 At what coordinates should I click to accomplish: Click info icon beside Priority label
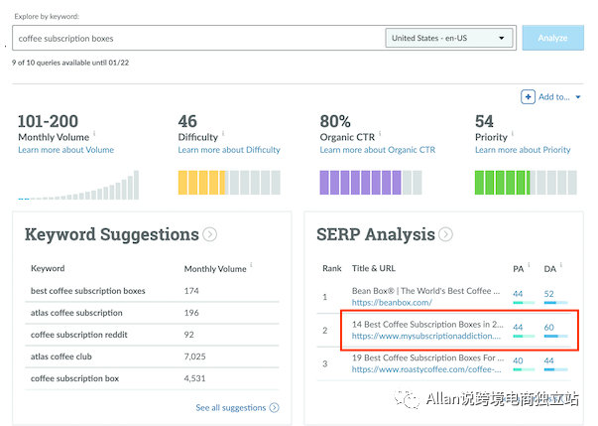(512, 133)
